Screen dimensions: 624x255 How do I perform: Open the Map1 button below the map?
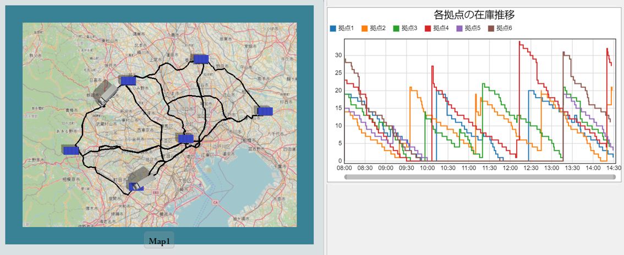159,241
